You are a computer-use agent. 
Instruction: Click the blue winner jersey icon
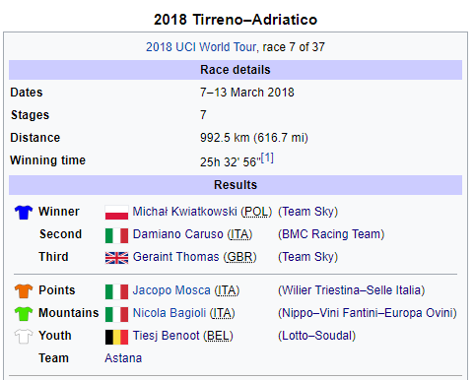24,213
